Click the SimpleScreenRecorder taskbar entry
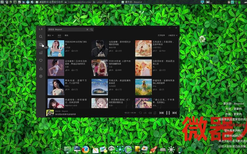Image resolution: width=247 pixels, height=154 pixels. (x=78, y=2)
